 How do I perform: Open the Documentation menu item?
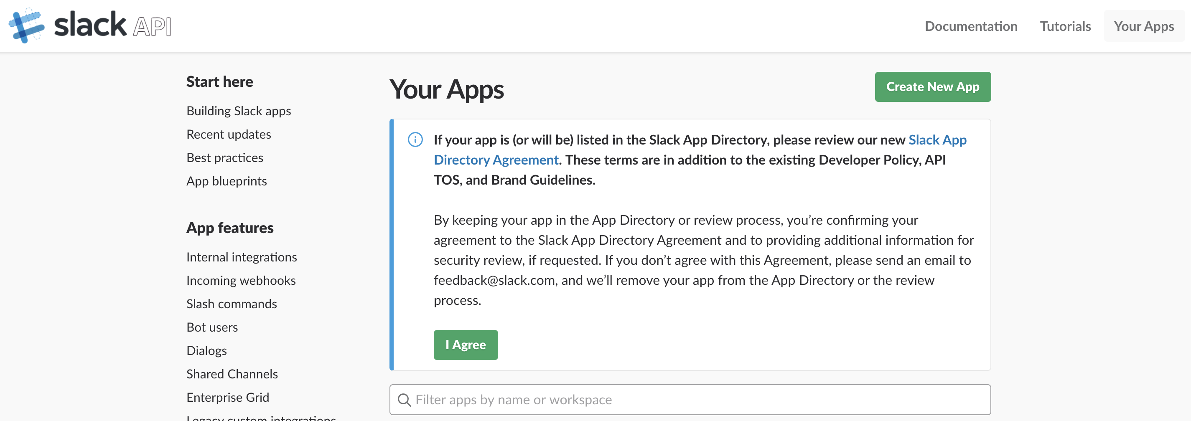[x=970, y=26]
